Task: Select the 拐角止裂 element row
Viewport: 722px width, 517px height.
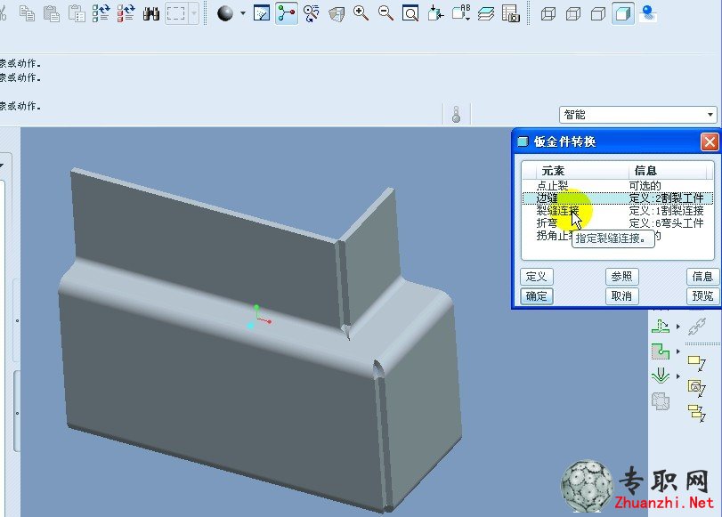Action: click(618, 235)
